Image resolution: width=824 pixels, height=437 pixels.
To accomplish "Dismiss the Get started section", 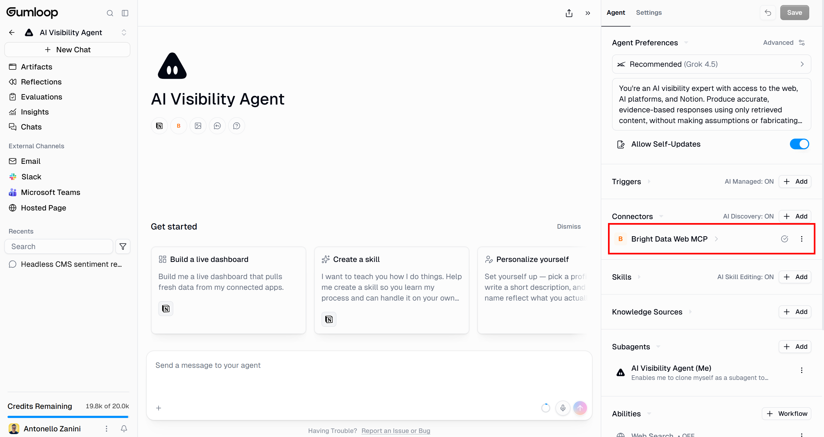I will [568, 226].
